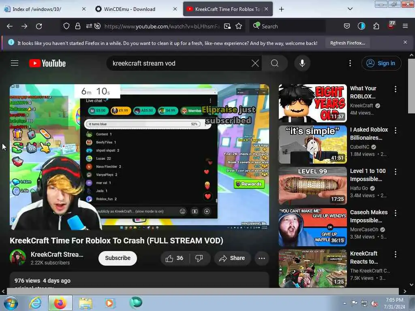Switch to WinCDEmu - Download tab
415x311 pixels.
(136, 9)
